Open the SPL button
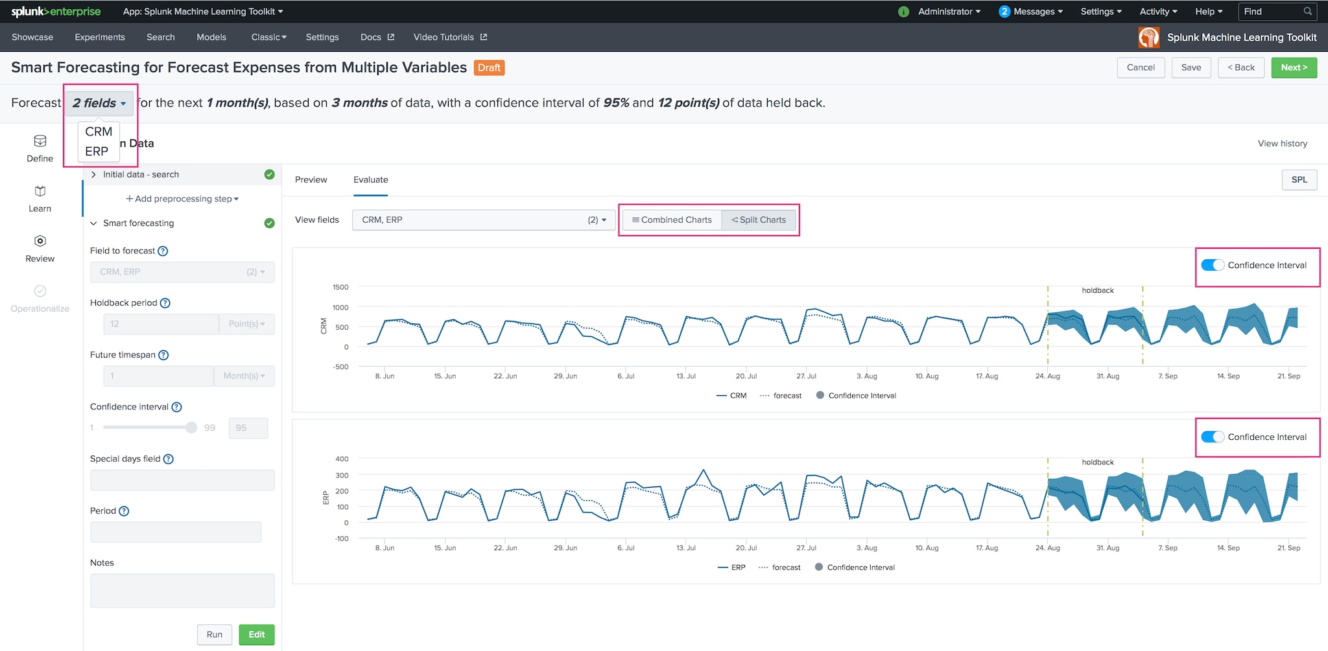This screenshot has width=1328, height=651. pyautogui.click(x=1299, y=180)
